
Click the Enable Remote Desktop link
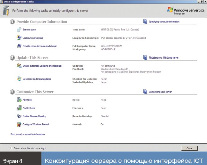click(x=34, y=116)
